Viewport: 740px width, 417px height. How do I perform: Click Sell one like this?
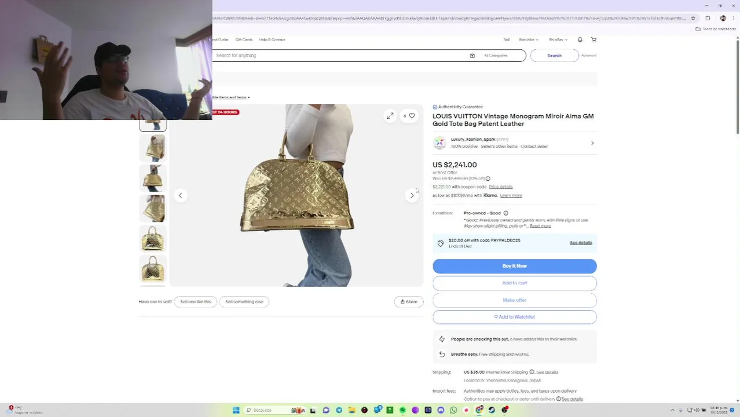click(196, 302)
